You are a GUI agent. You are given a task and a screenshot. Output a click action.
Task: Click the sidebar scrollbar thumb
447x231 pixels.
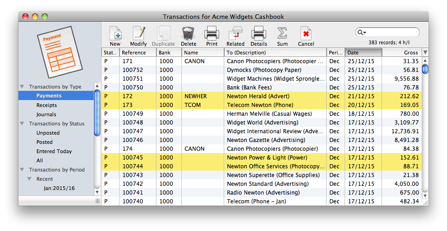click(97, 112)
